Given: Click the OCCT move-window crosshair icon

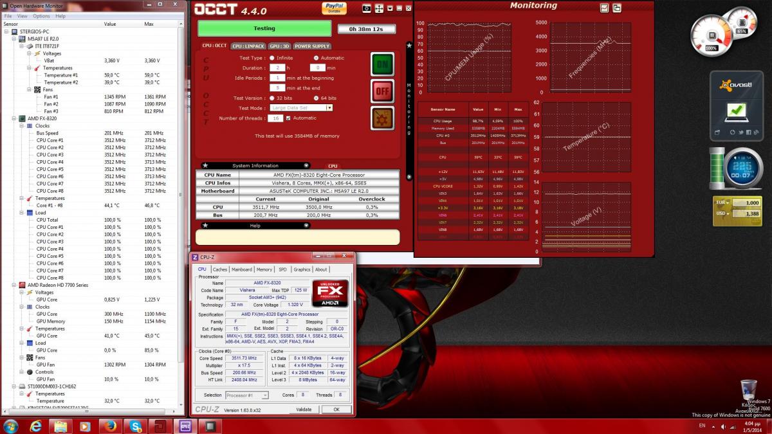Looking at the screenshot, I should pos(379,8).
